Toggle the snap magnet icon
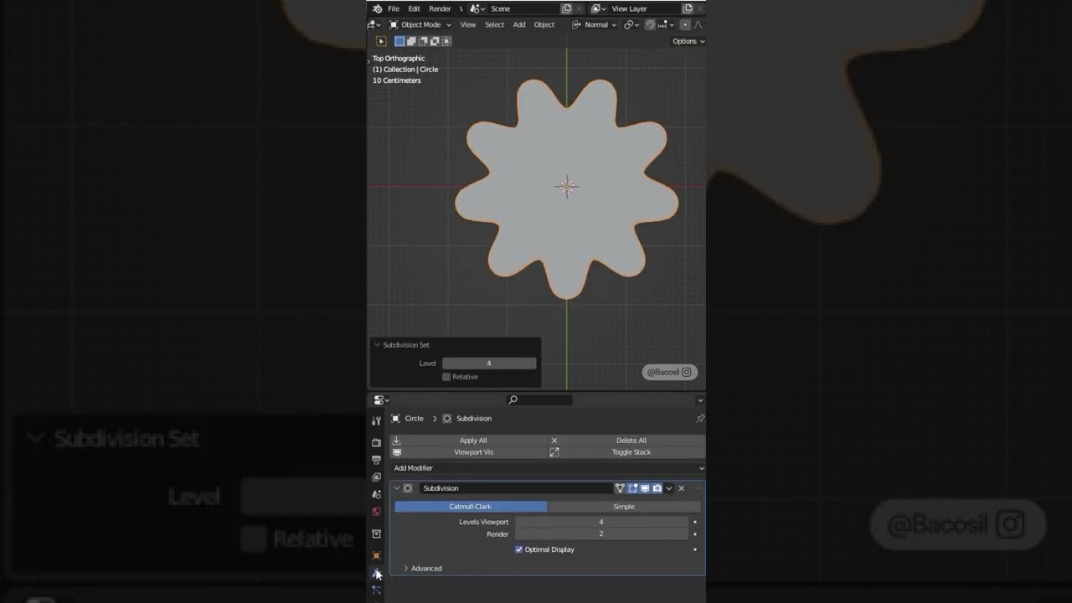This screenshot has height=603, width=1072. coord(650,25)
